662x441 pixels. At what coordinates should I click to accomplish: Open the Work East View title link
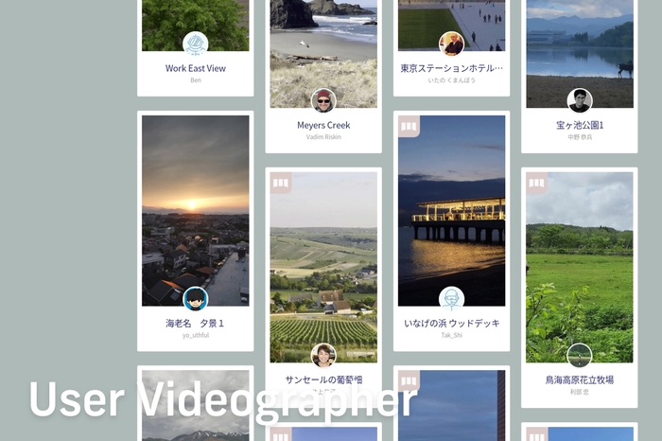pyautogui.click(x=195, y=68)
